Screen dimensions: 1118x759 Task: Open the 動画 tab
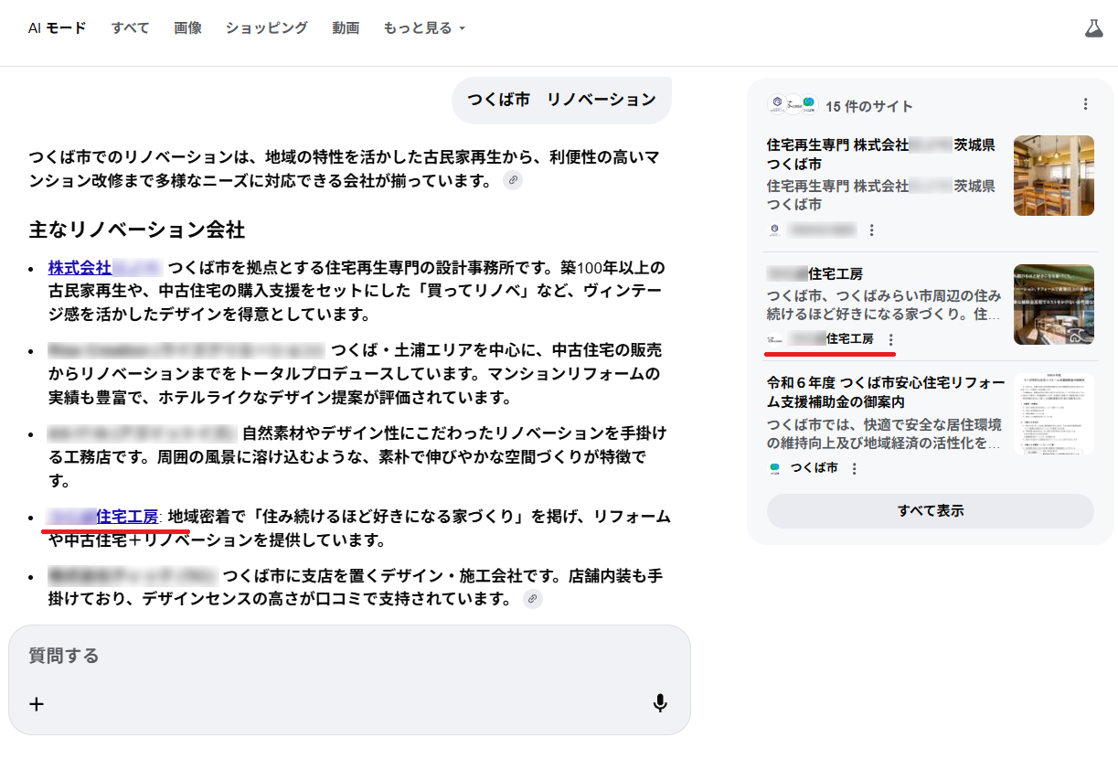point(346,28)
